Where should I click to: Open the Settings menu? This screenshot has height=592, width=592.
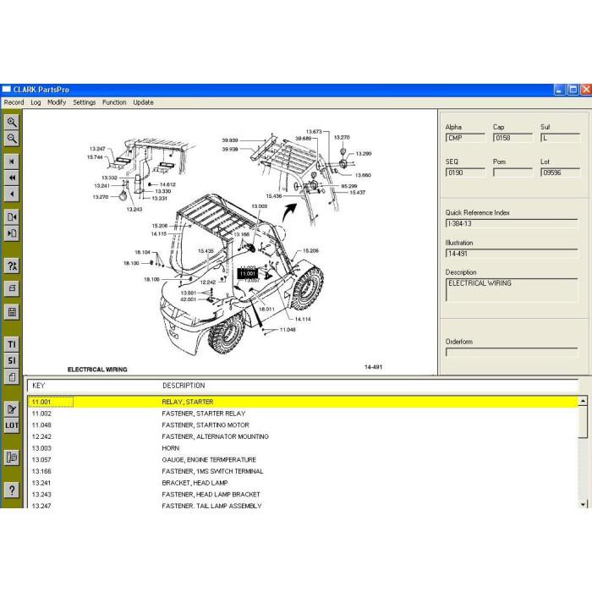[x=85, y=102]
